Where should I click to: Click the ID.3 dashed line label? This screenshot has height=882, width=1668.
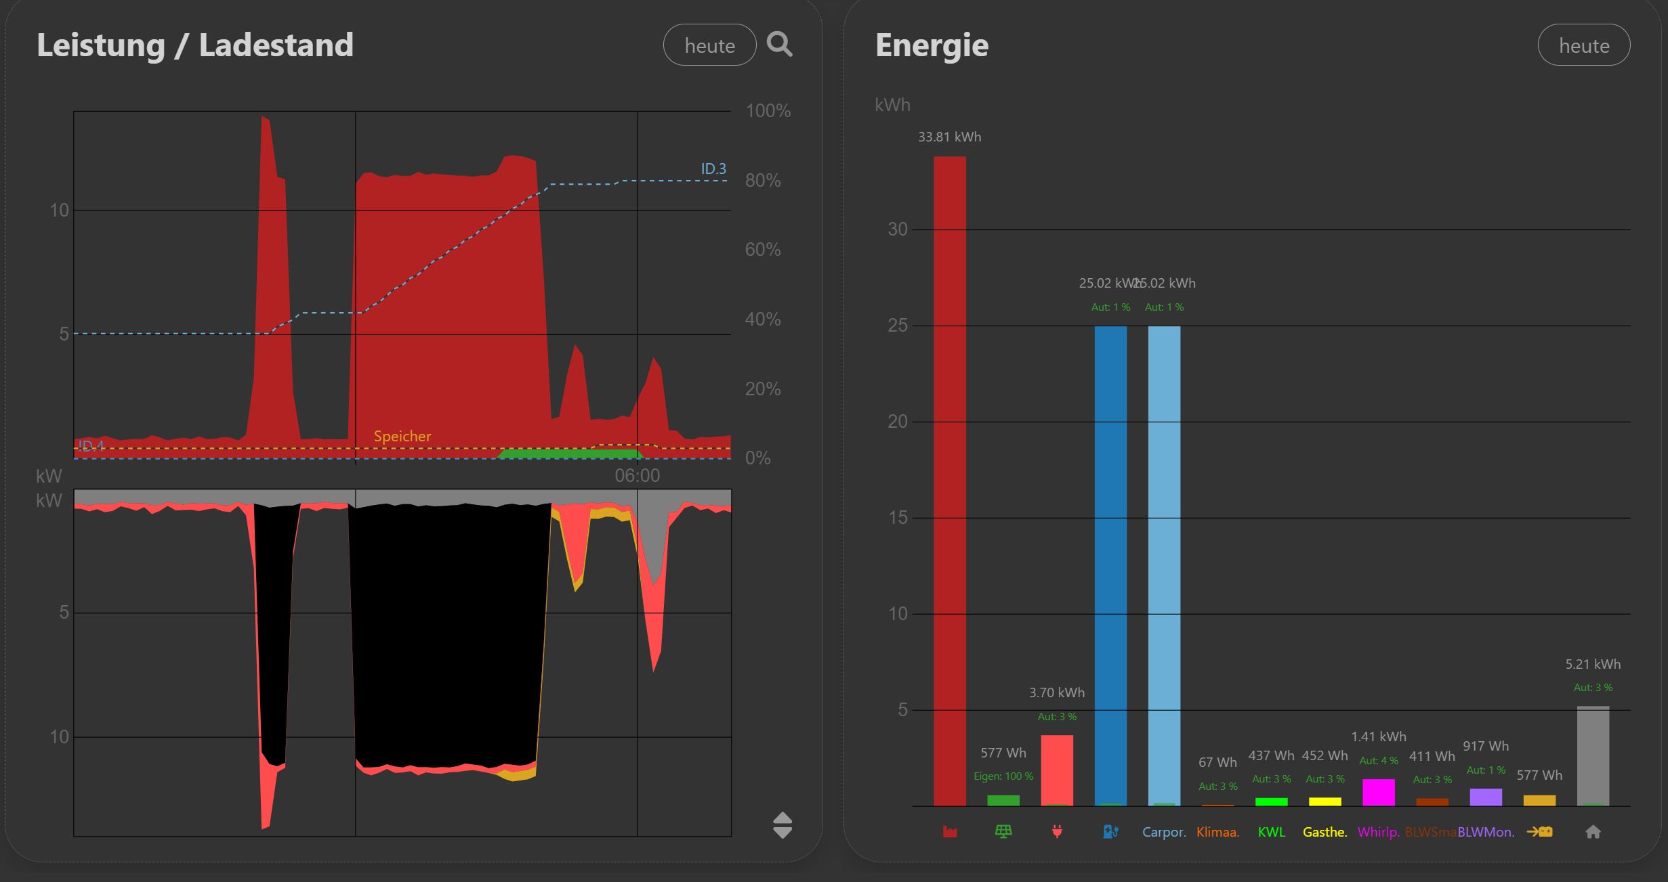point(713,169)
